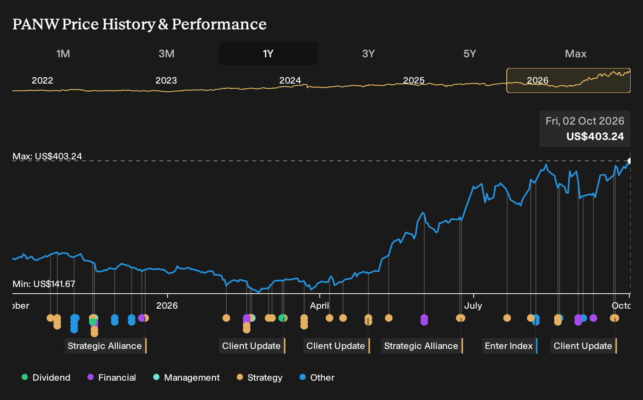
Task: Click the 2023 label in overview chart
Action: (x=166, y=80)
